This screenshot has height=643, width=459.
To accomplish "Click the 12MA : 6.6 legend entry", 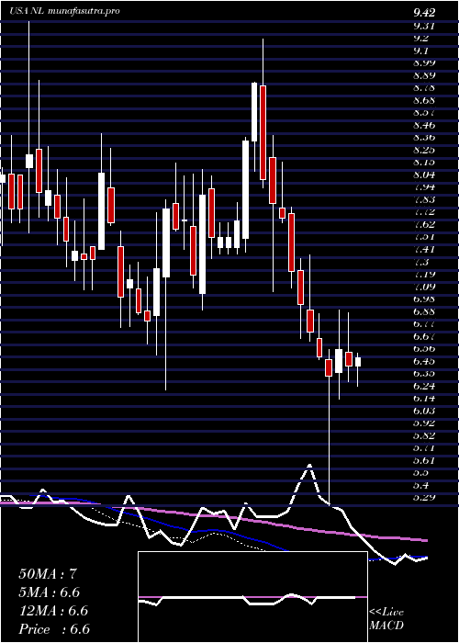I will (x=53, y=611).
